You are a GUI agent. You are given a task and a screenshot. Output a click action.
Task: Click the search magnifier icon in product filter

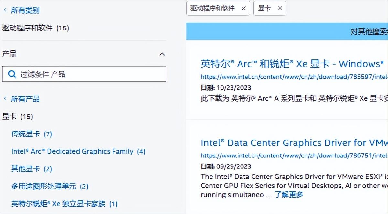pos(12,74)
